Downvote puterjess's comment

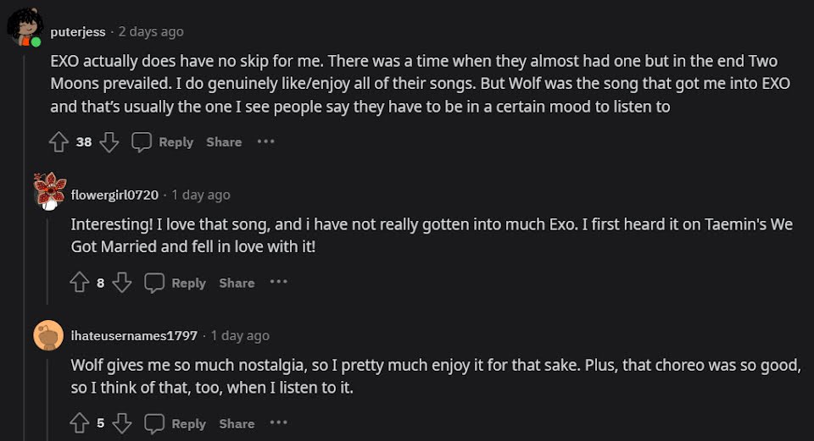pos(109,142)
